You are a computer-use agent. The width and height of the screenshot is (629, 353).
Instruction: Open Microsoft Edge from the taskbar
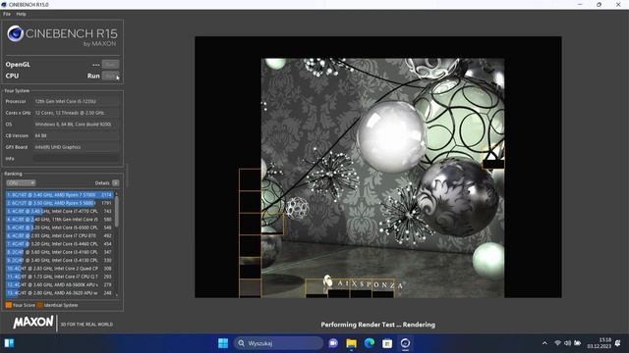point(370,343)
